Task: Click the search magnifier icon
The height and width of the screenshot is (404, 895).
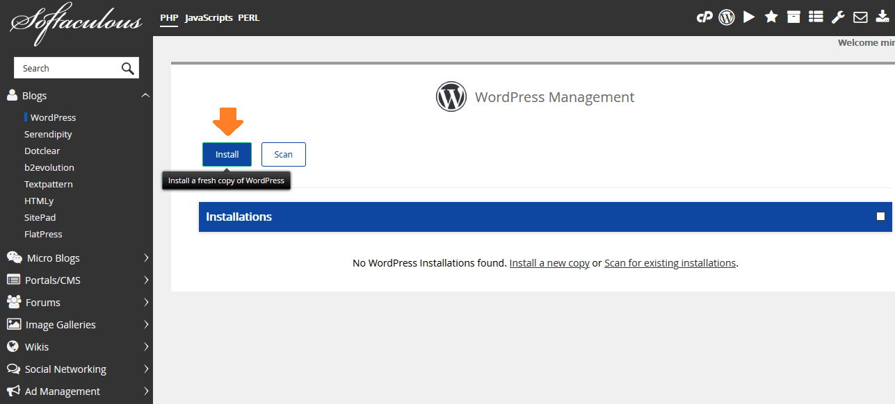Action: point(127,68)
